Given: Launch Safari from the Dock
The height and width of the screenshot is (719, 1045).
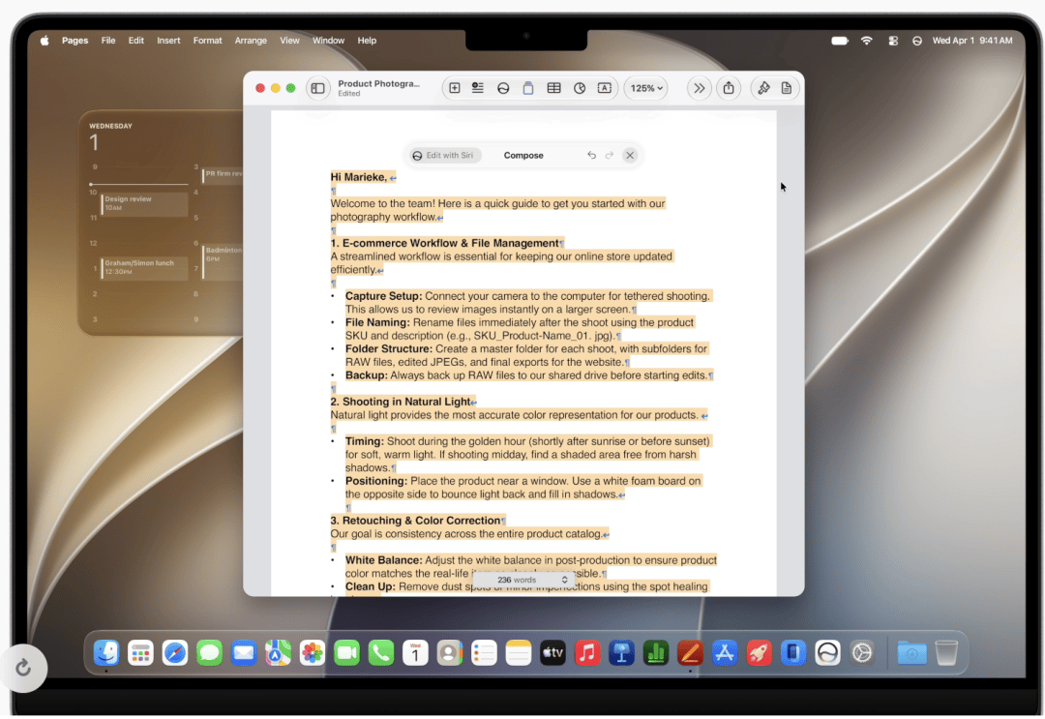Looking at the screenshot, I should (x=175, y=653).
